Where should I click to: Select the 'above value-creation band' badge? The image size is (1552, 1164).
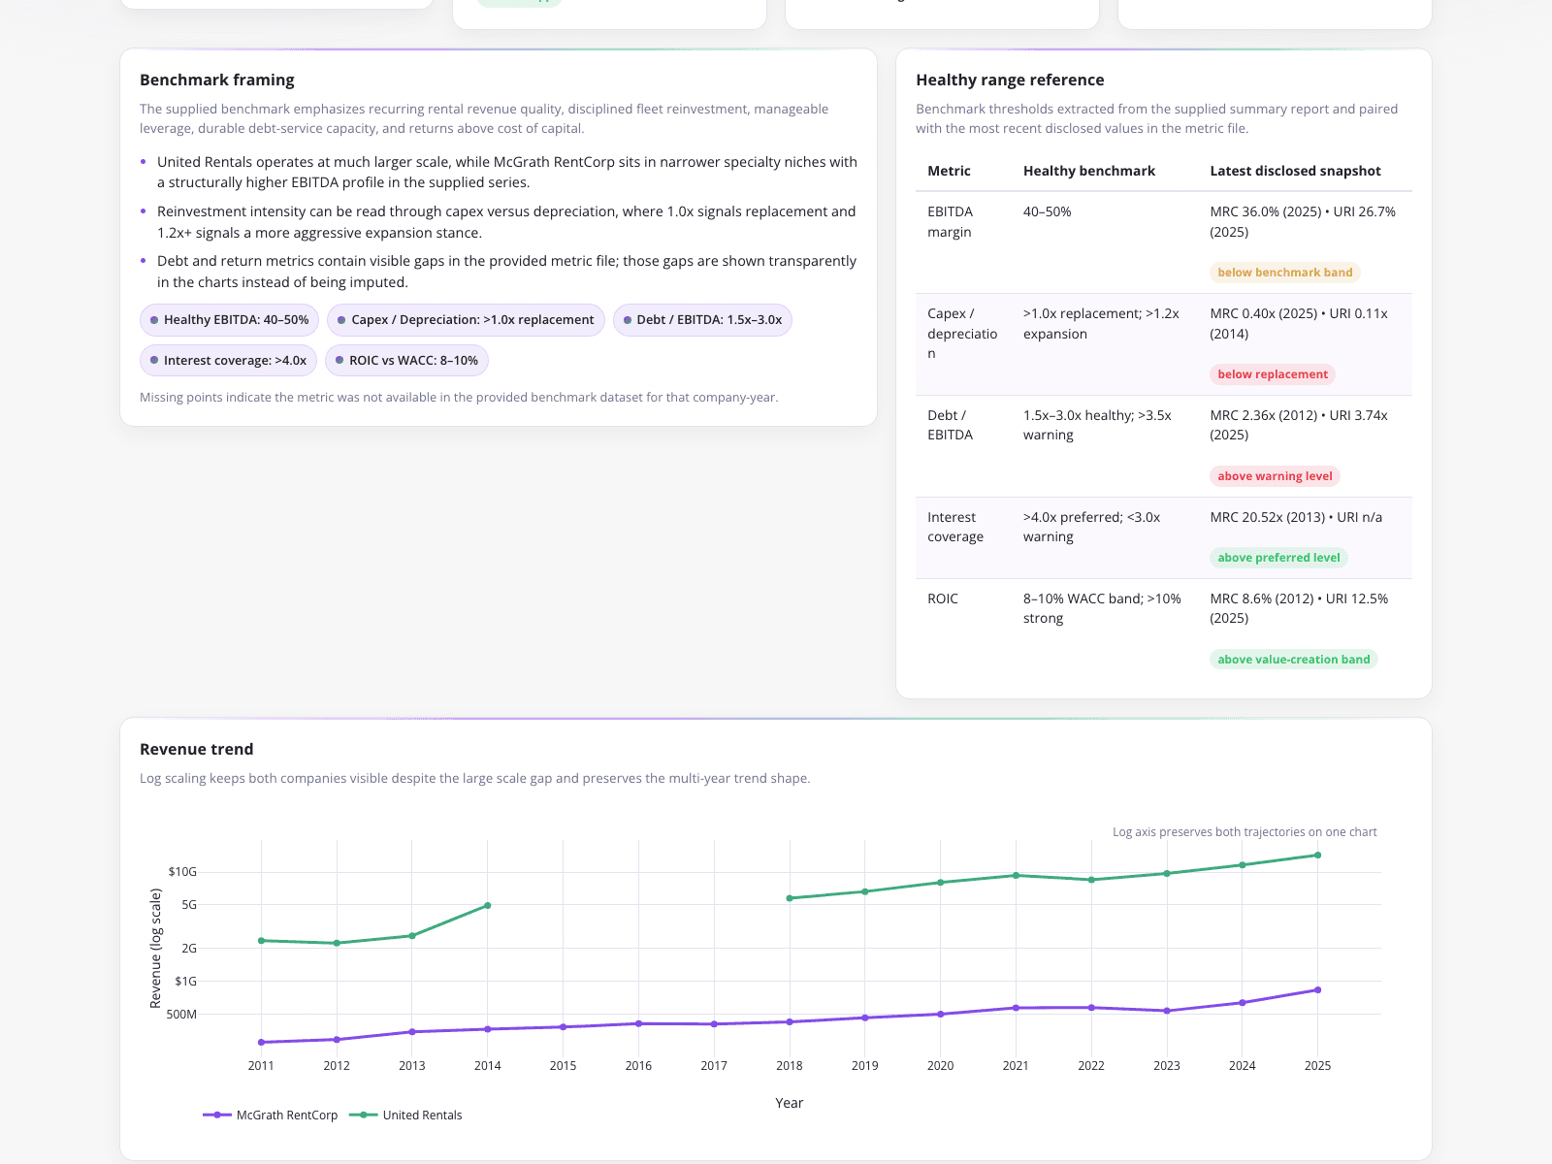(x=1294, y=660)
